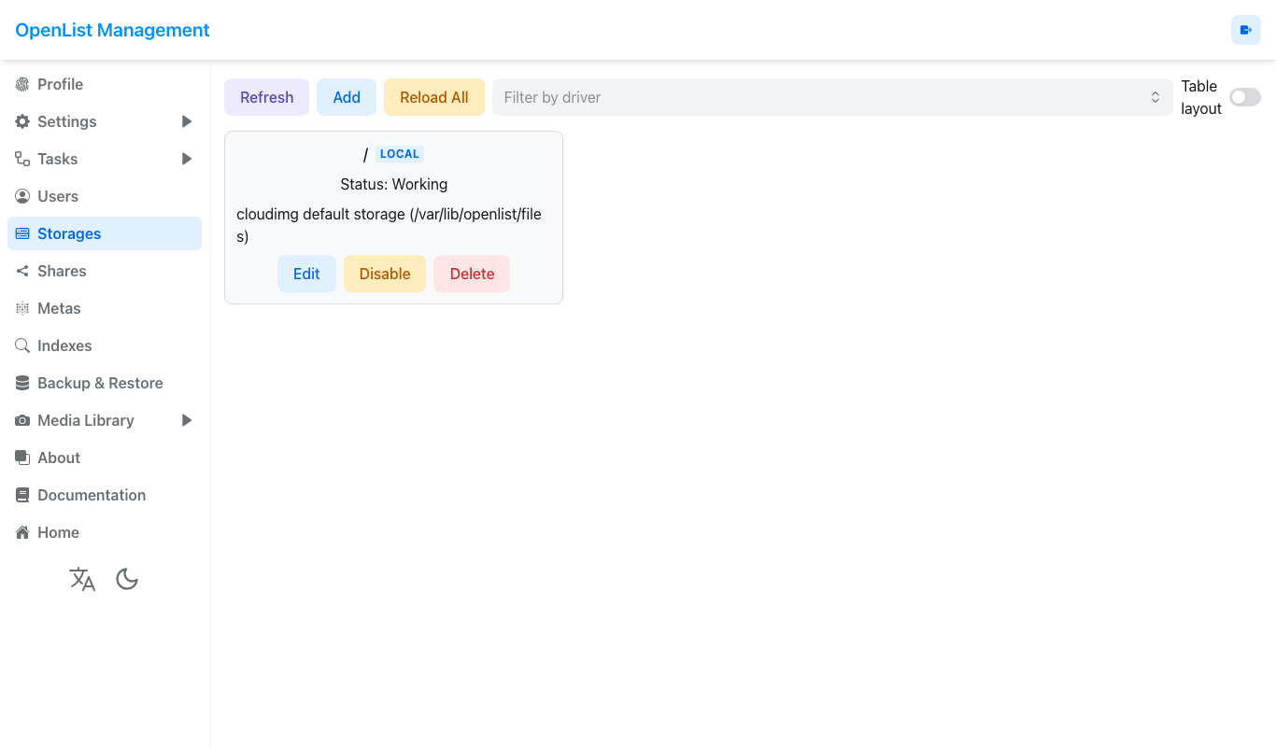Go to the Shares menu item
This screenshot has width=1276, height=747.
coord(105,271)
